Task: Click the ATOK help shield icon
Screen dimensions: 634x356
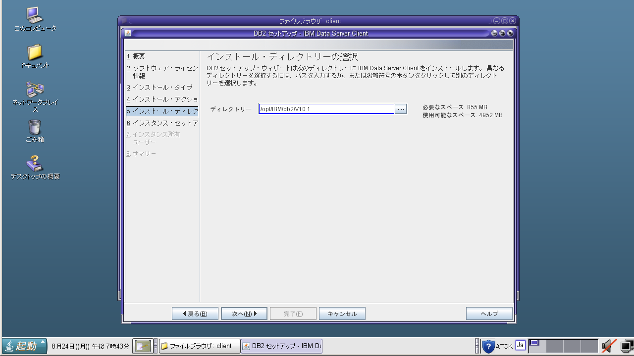Action: pos(488,346)
